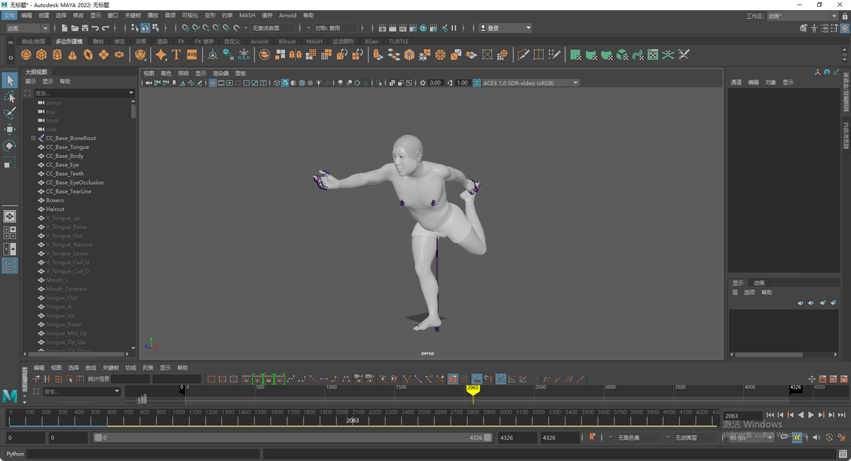
Task: Switch to the XGen shelf tab
Action: (371, 41)
